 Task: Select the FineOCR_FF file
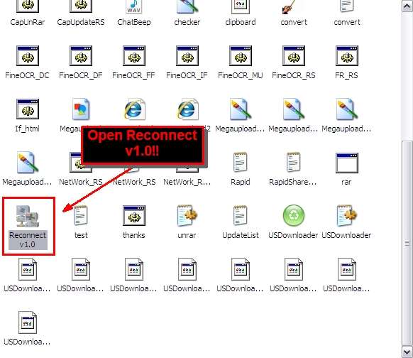pyautogui.click(x=134, y=56)
